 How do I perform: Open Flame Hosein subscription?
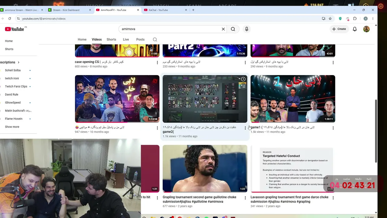coord(14,119)
